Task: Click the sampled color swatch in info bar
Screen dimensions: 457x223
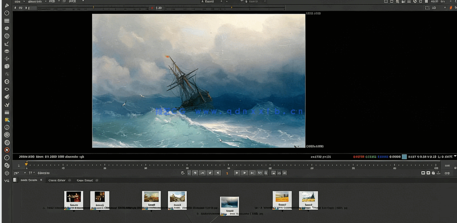Action: coord(404,157)
